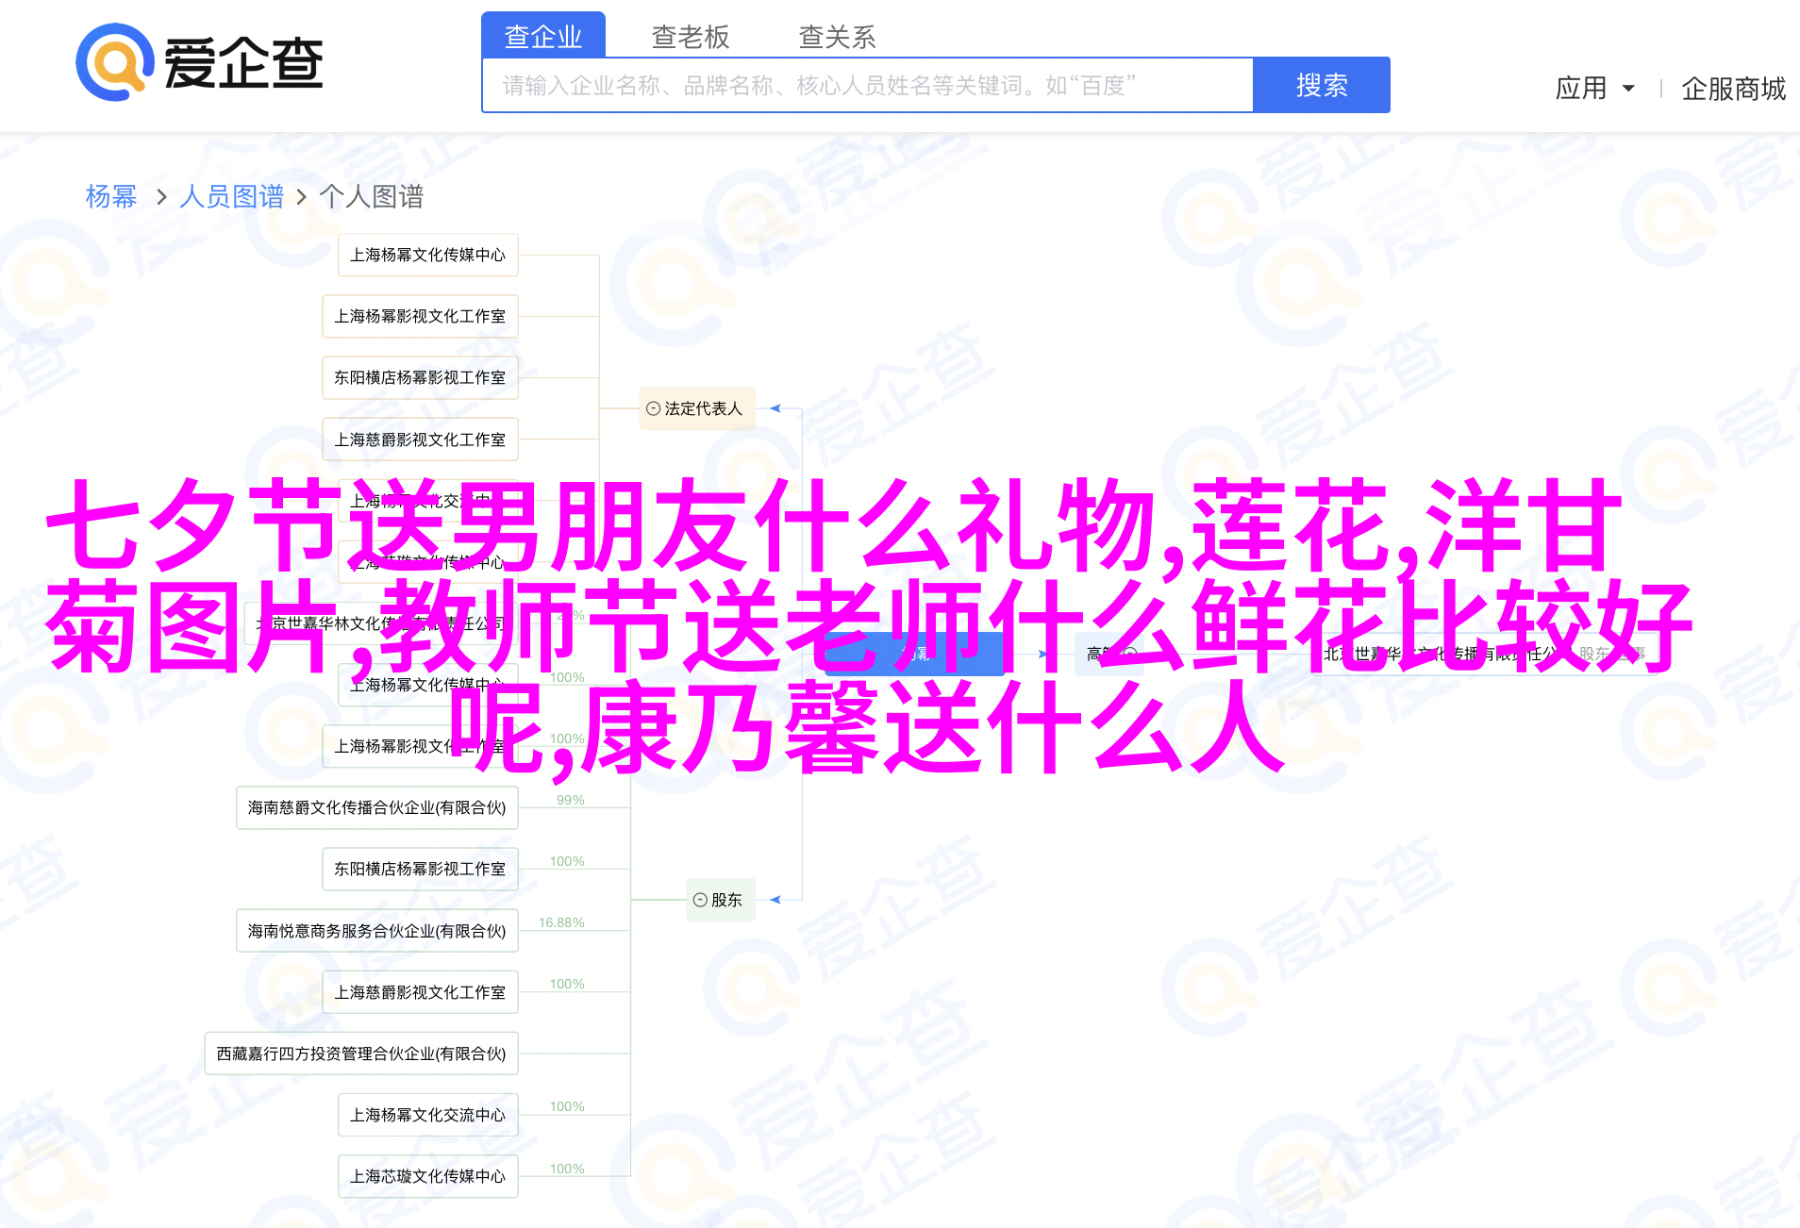Select the 西藏嘉行四方投资管理合伙企业 node
The image size is (1800, 1228).
tap(361, 1054)
